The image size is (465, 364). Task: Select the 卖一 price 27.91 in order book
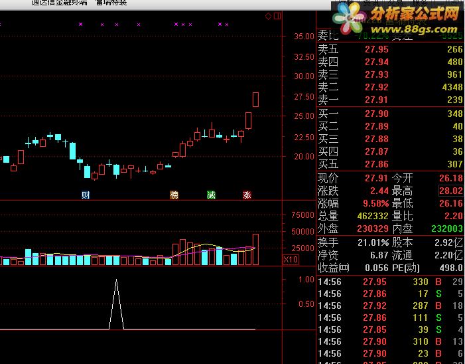pos(376,100)
